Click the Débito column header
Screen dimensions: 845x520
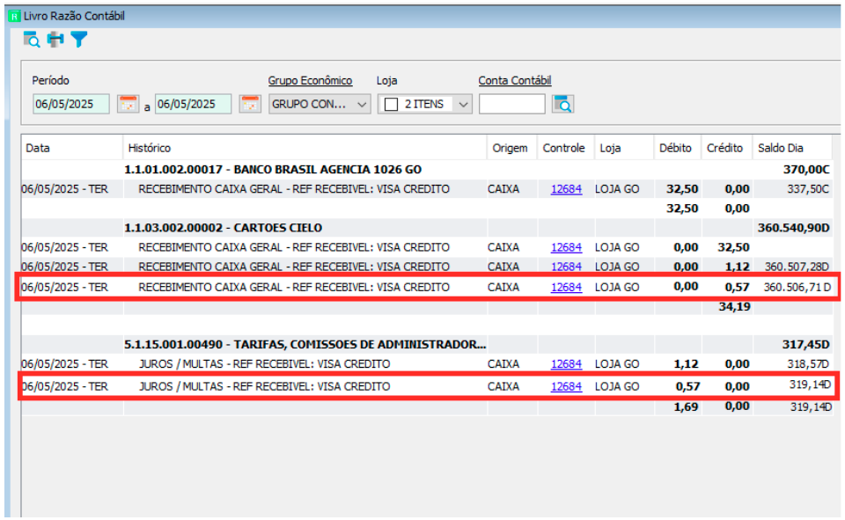678,148
